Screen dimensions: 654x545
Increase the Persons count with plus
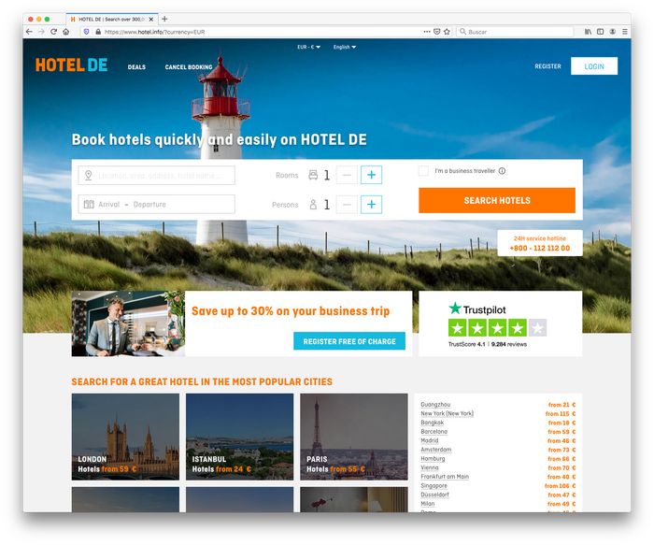click(x=371, y=205)
